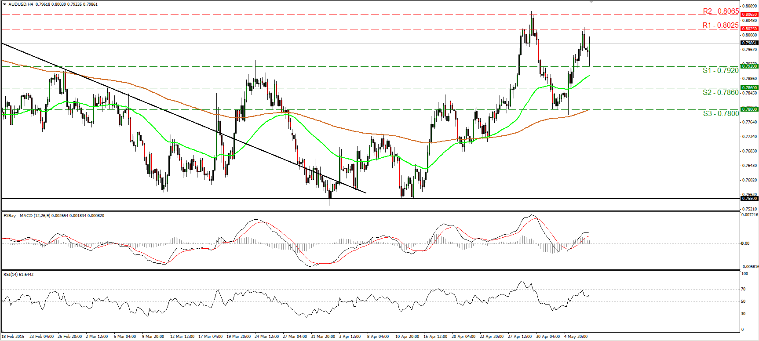Click the chart menu triangle beside AUDUSD,H4
The width and height of the screenshot is (759, 341).
pos(4,4)
